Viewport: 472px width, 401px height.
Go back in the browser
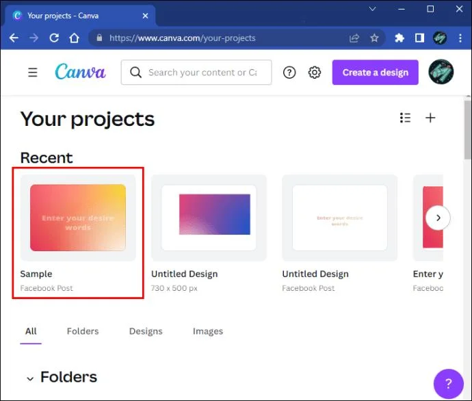coord(14,38)
